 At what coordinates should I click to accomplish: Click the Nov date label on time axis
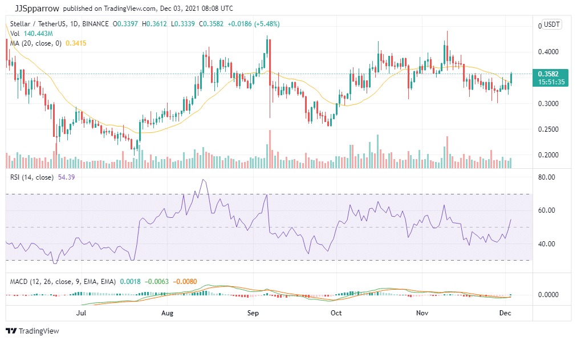tap(422, 313)
